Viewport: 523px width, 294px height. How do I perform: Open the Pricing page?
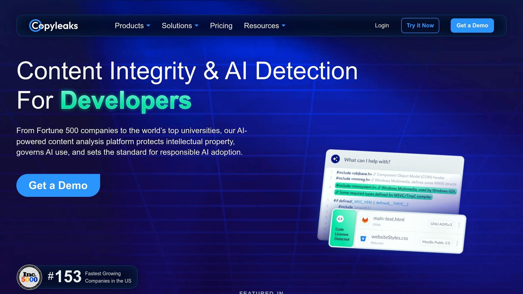(221, 26)
